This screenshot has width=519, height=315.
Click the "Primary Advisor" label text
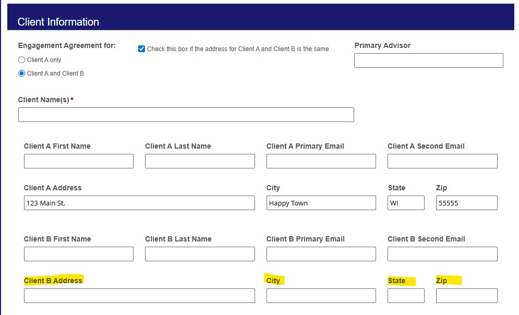click(382, 46)
